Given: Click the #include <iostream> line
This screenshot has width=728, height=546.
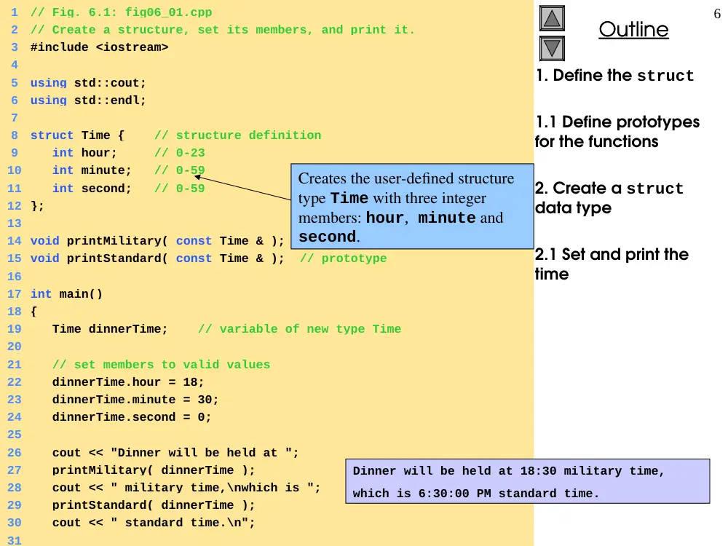Looking at the screenshot, I should (x=99, y=47).
